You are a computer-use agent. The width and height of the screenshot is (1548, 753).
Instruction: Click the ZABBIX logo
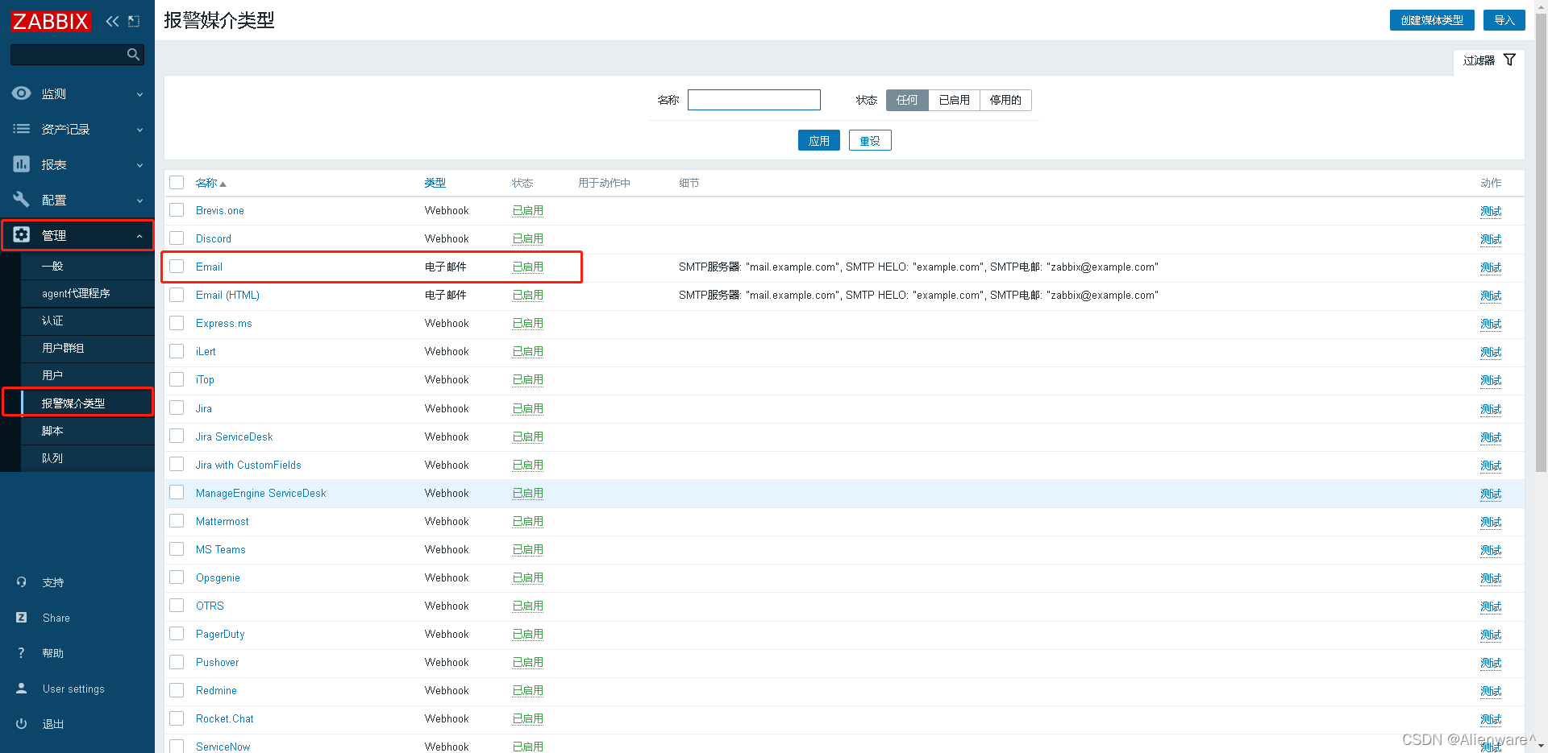coord(51,21)
